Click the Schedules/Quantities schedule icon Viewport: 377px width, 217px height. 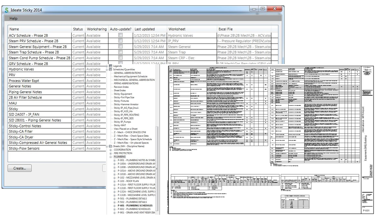[110, 69]
